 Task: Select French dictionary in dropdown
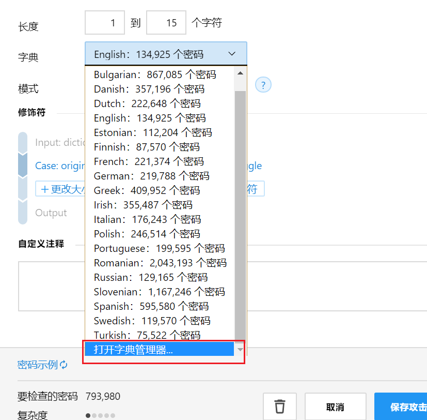[148, 161]
